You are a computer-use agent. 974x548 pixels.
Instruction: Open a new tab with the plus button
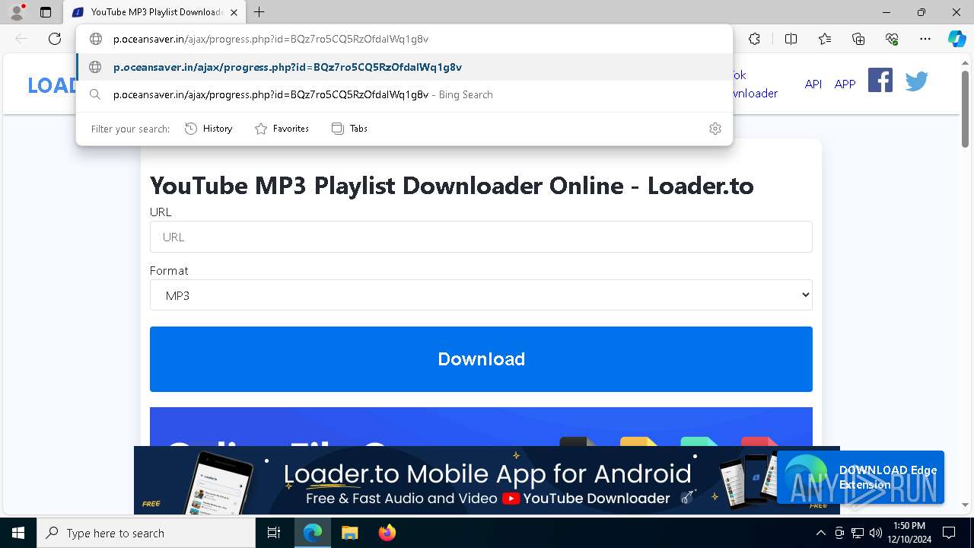tap(259, 12)
